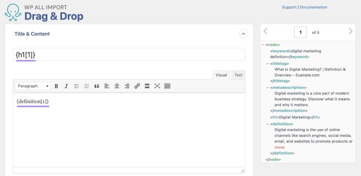
Task: Insert a numbered list
Action: [x=87, y=86]
